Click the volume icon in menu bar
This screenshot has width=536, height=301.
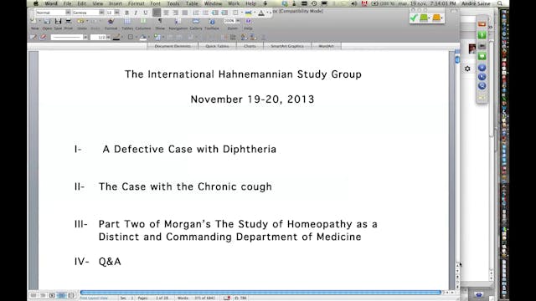354,3
